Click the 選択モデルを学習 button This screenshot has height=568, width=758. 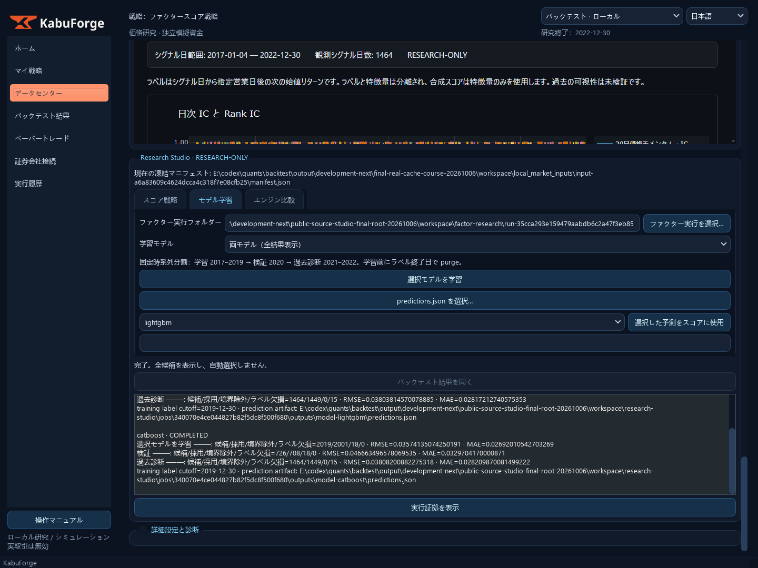pyautogui.click(x=435, y=279)
